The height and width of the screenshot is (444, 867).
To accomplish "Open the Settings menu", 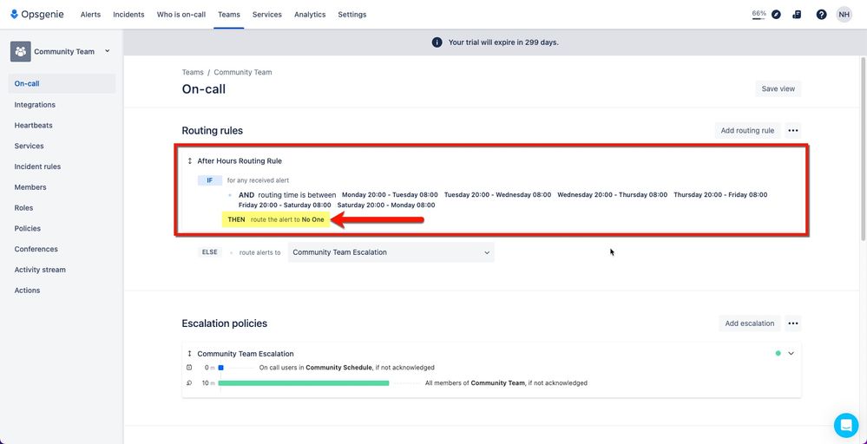I will (x=352, y=15).
